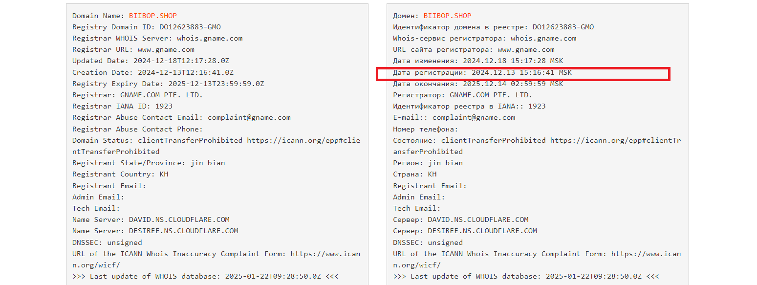Click the Состояние clientTransferProhibited line

click(537, 146)
